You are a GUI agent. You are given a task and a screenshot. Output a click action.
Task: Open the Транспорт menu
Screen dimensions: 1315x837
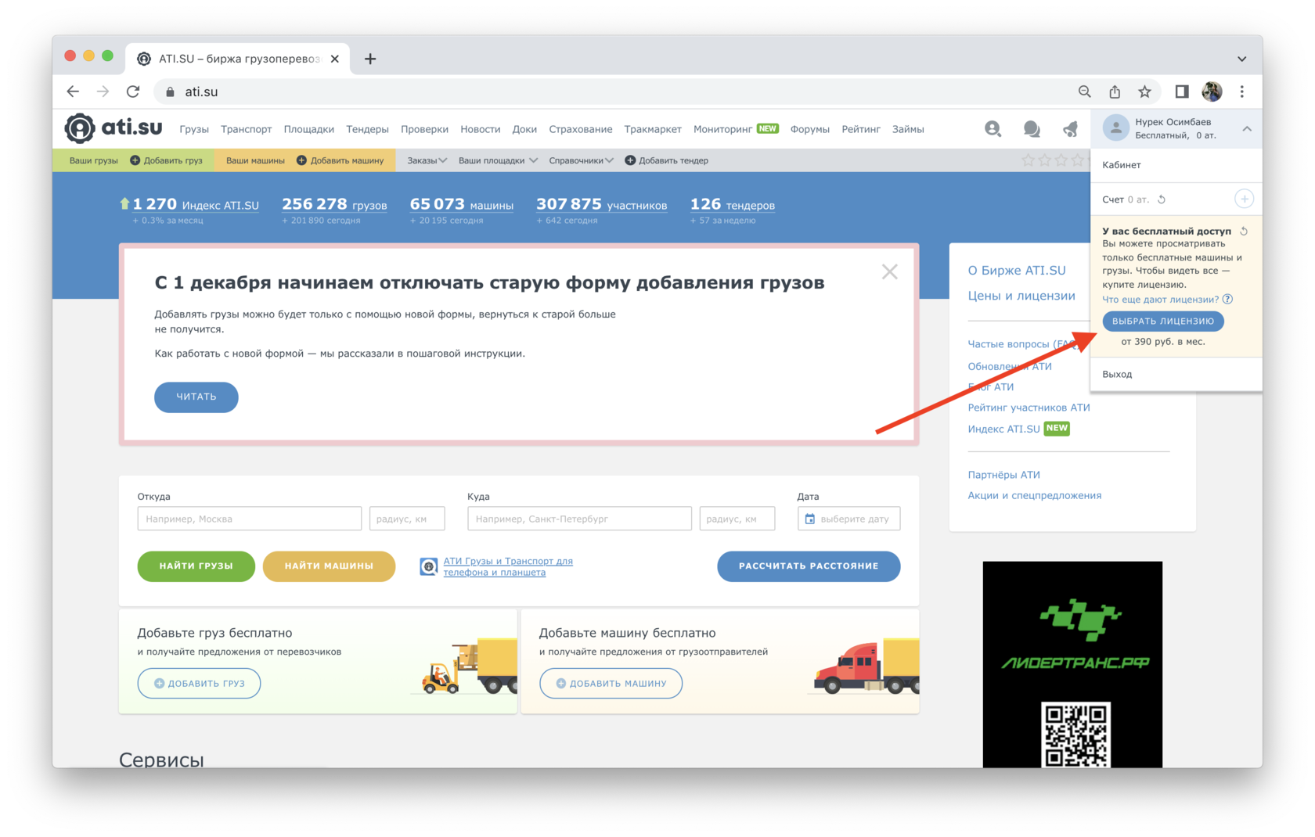[x=246, y=129]
